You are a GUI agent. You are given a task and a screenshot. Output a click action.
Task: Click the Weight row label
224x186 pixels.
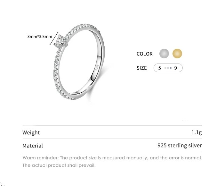pos(31,132)
